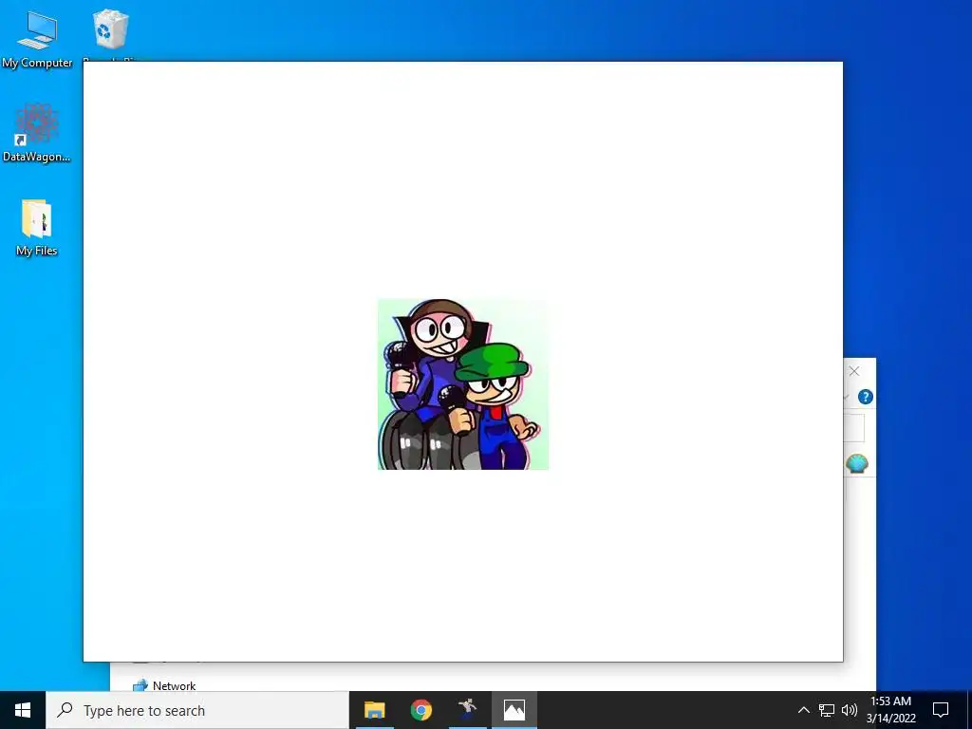Open the My Computer desktop icon
Viewport: 972px width, 729px height.
tap(37, 39)
